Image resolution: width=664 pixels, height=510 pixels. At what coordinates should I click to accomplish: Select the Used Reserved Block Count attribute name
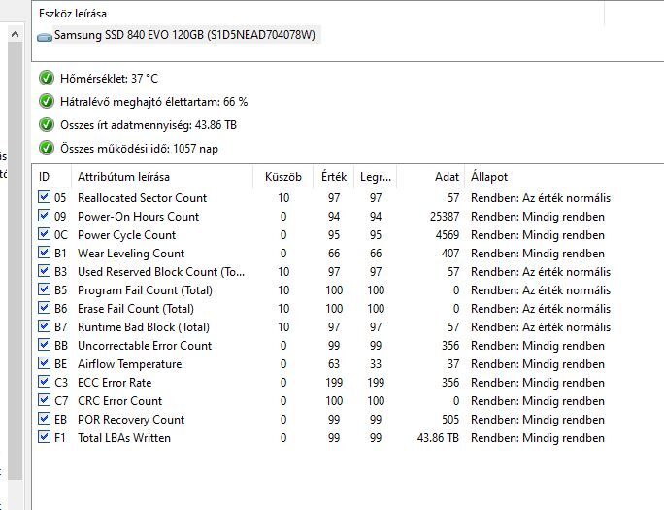161,272
